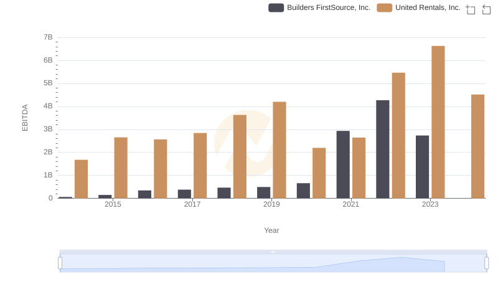Screen dimensions: 498x287
Task: Click the Year axis title
Action: click(271, 230)
